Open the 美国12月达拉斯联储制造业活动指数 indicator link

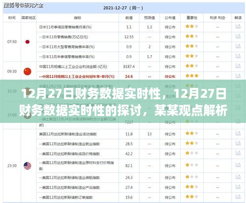(68, 134)
